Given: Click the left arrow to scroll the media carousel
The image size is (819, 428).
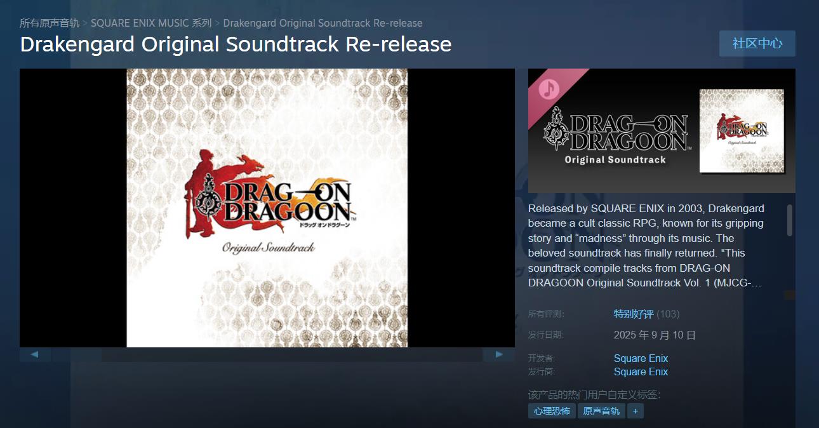Looking at the screenshot, I should click(35, 354).
